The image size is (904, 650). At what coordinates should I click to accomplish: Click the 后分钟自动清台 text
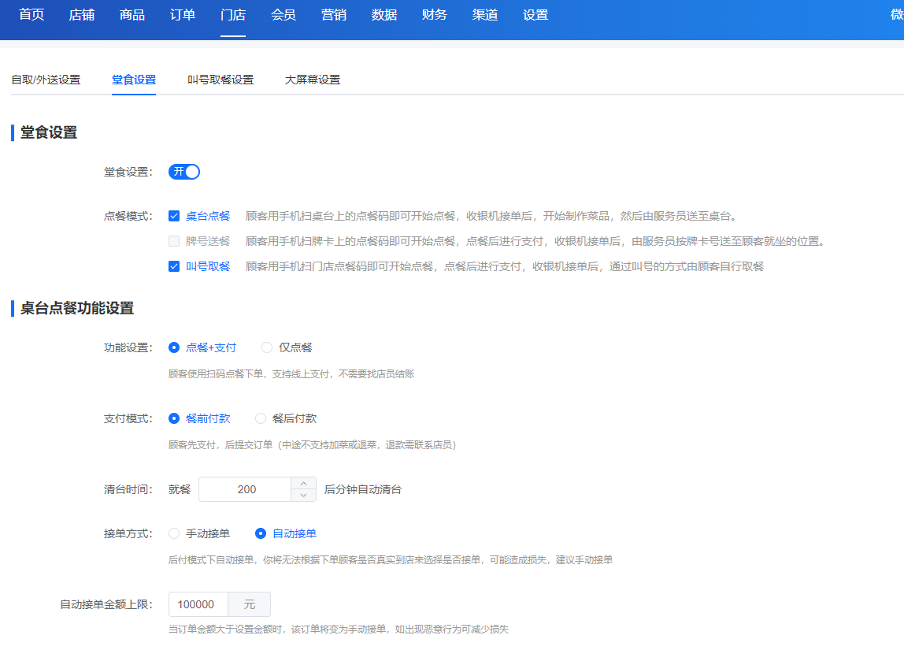[x=363, y=489]
